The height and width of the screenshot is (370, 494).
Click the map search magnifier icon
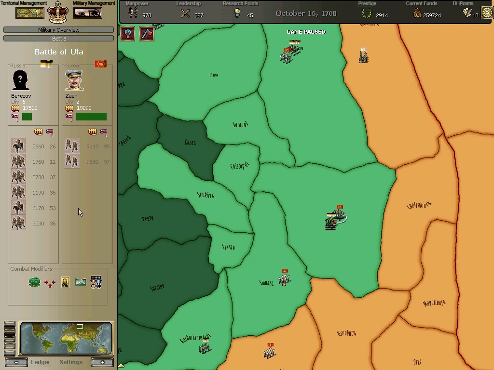tap(127, 34)
